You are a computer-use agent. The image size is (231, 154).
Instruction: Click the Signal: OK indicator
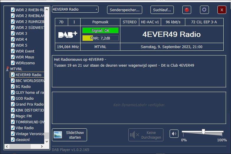click(100, 30)
